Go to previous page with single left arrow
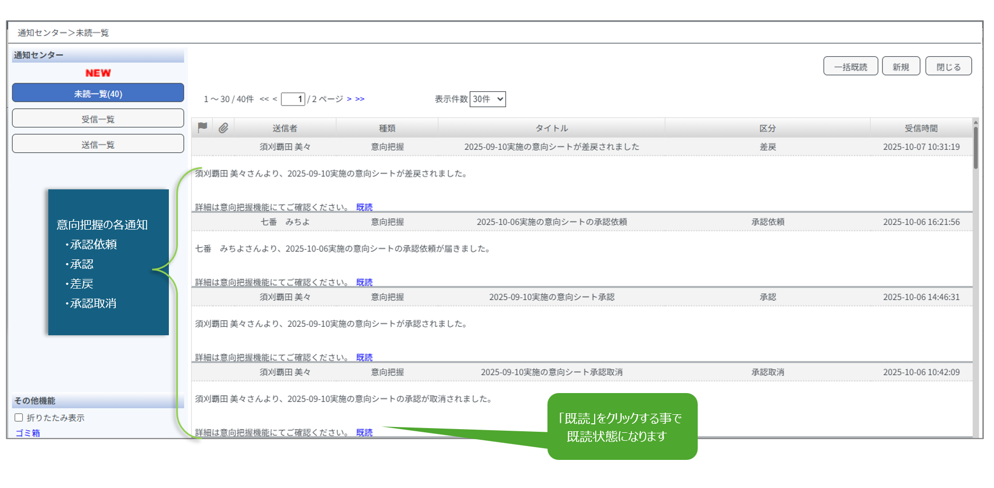Screen dimensions: 994x488 point(275,99)
